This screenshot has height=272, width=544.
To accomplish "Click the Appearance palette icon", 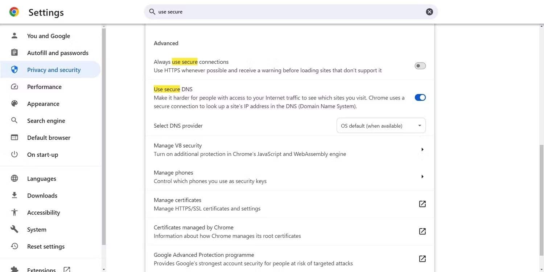I will (x=15, y=104).
